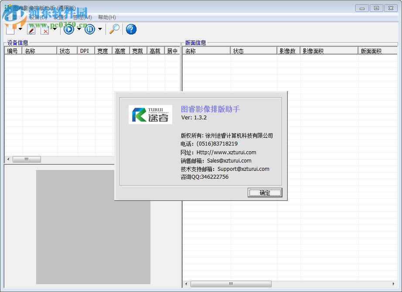The height and width of the screenshot is (292, 402).
Task: Create a new layout using the new document icon
Action: point(10,29)
